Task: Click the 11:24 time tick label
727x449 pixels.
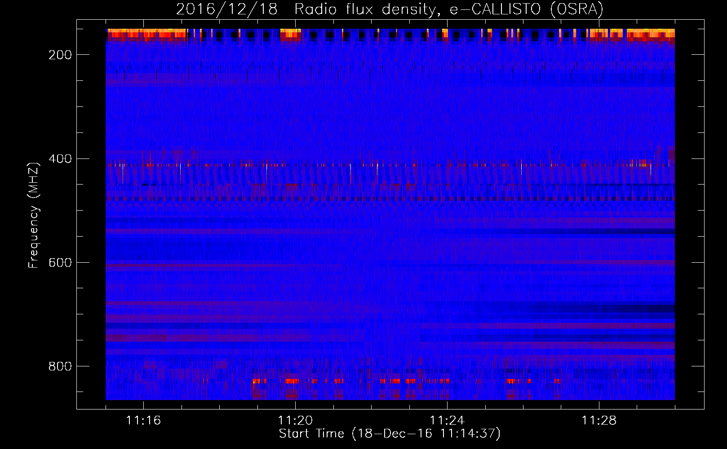Action: pos(447,420)
